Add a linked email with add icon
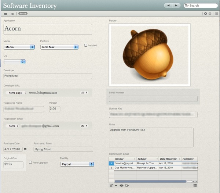This screenshot has width=220, height=193. [111, 185]
